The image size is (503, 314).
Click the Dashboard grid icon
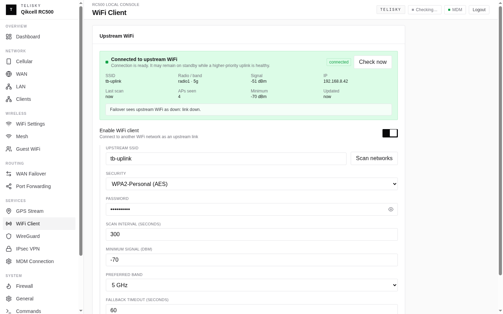click(x=9, y=37)
